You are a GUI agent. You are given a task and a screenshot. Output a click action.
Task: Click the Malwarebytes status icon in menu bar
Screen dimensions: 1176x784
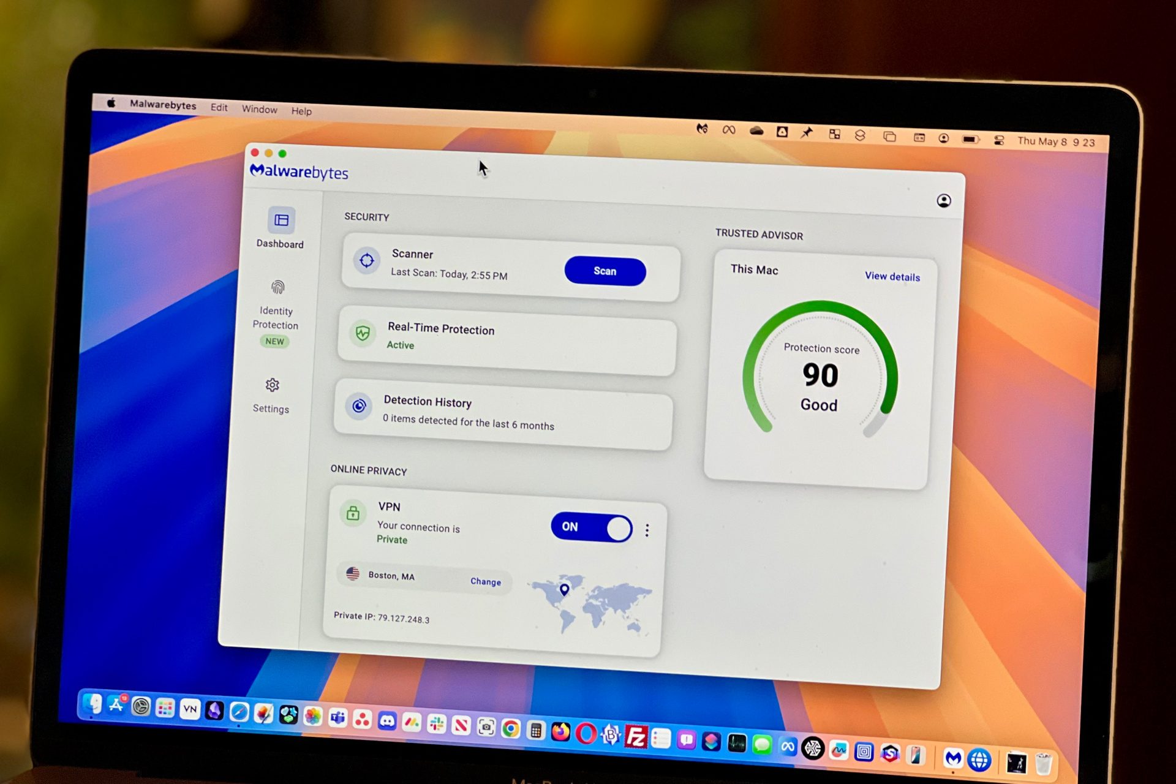(702, 129)
